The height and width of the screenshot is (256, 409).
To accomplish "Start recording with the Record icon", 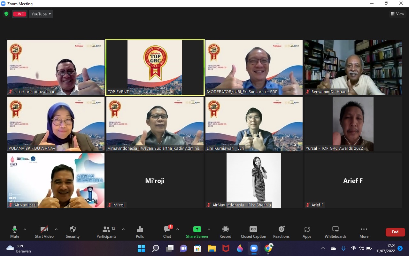I will pyautogui.click(x=225, y=229).
